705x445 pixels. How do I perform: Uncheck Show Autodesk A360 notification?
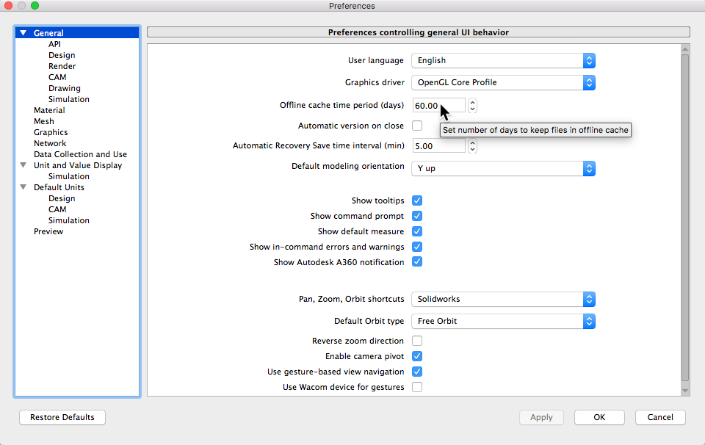417,262
